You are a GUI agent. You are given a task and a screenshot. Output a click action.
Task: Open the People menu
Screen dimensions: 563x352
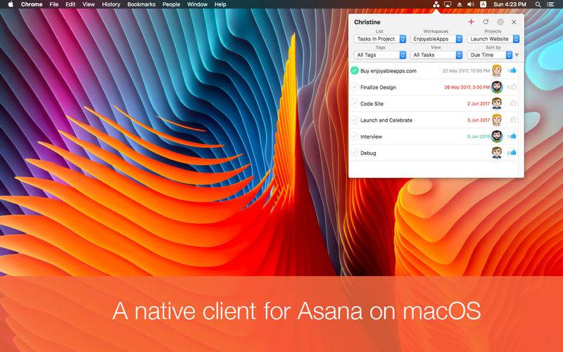click(171, 4)
